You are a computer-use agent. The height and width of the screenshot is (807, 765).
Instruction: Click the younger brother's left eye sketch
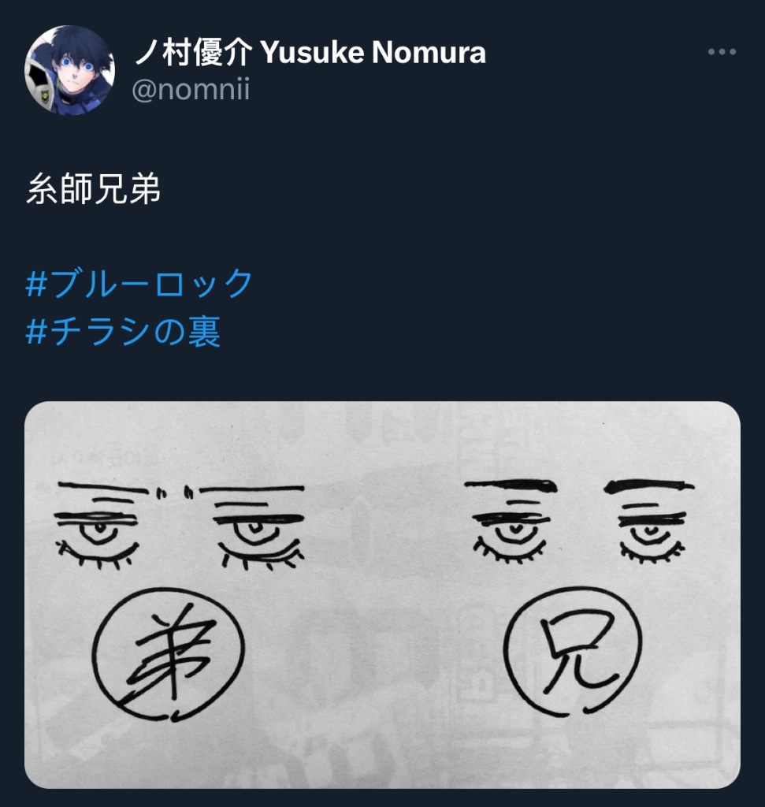(x=97, y=536)
